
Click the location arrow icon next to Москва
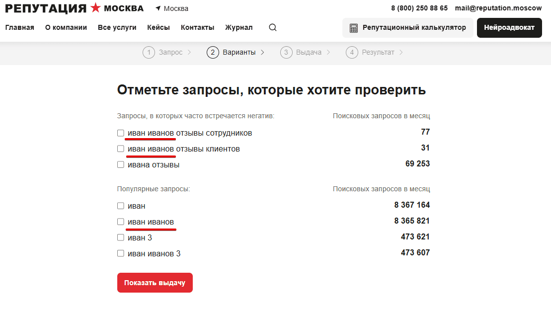(158, 8)
